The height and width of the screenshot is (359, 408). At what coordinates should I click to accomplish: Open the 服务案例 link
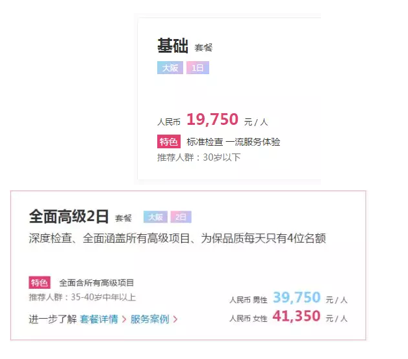(x=149, y=319)
